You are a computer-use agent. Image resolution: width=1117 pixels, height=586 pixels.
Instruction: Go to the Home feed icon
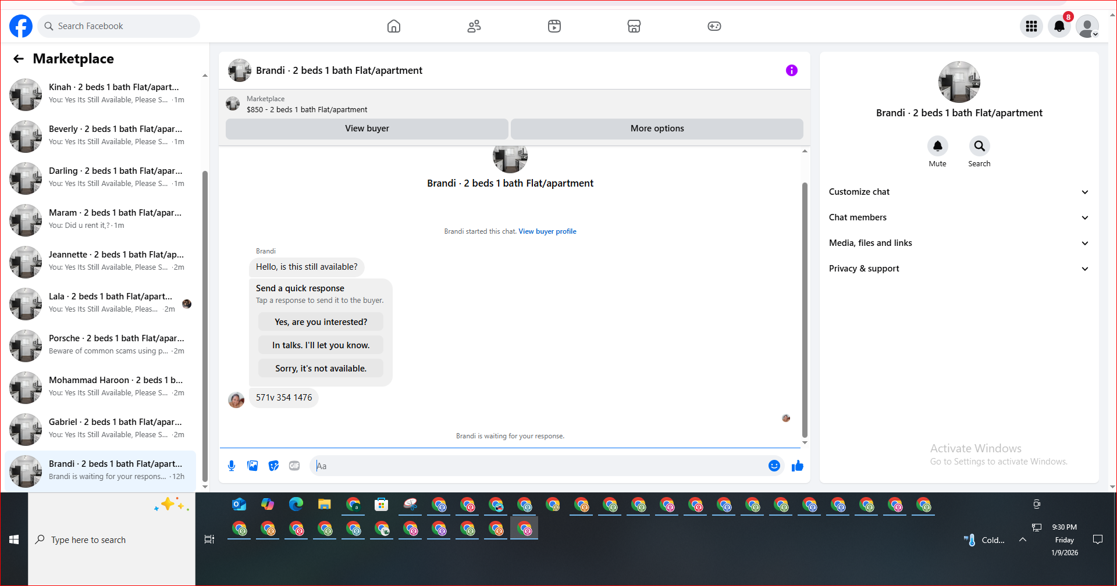pos(394,26)
